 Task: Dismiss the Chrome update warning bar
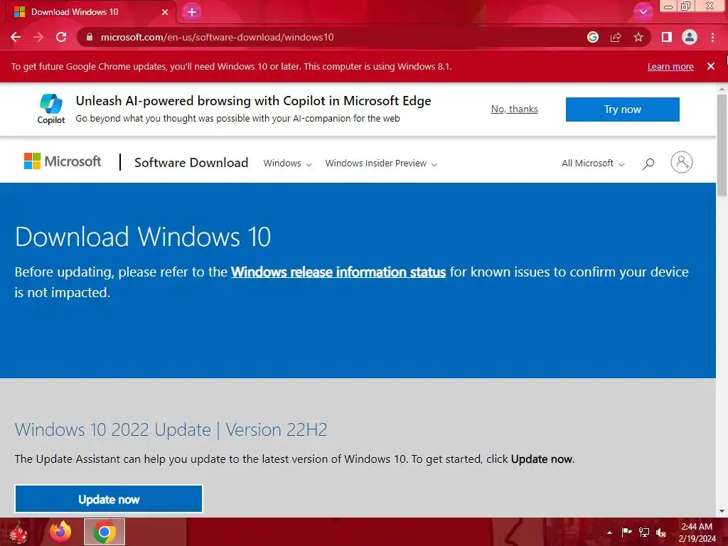click(711, 66)
